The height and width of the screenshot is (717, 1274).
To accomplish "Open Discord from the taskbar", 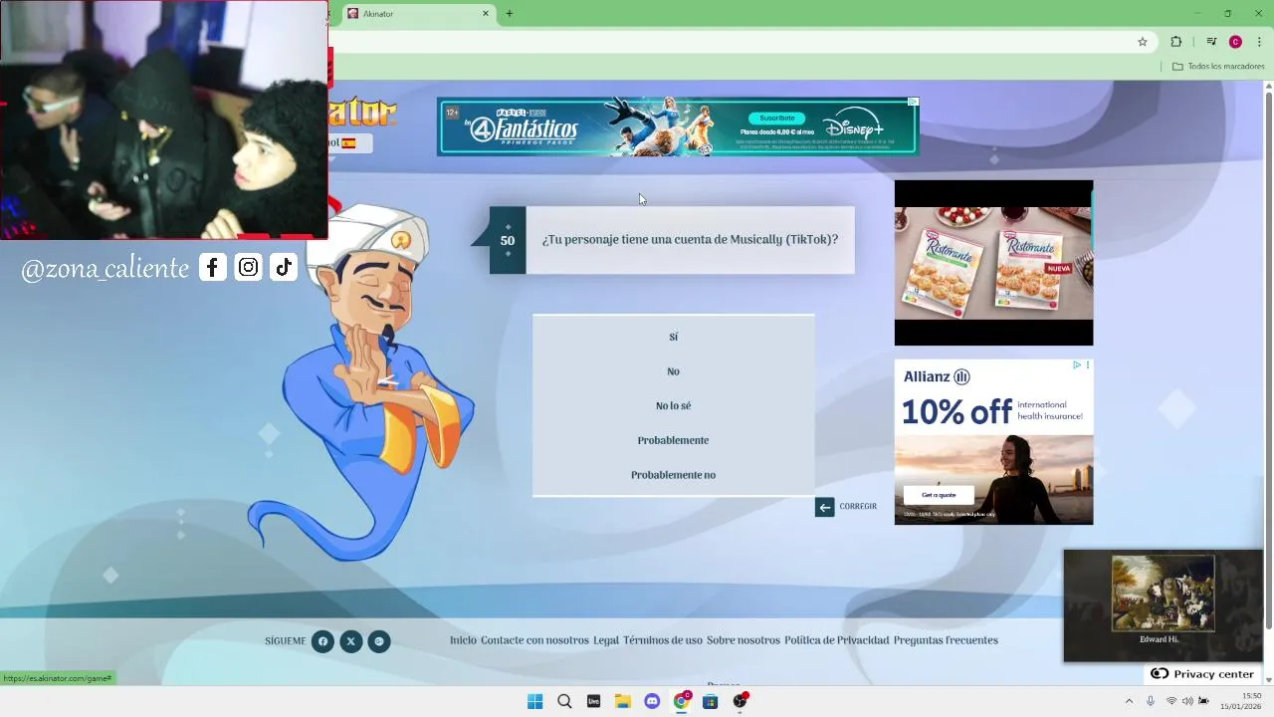I will 652,701.
